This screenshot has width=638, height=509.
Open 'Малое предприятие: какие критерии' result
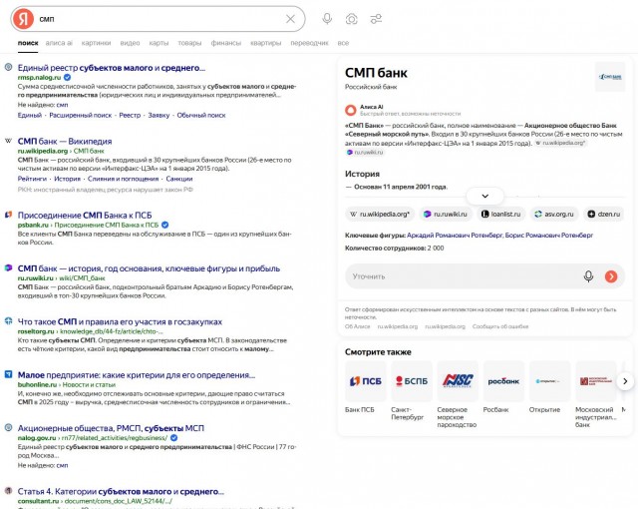137,375
